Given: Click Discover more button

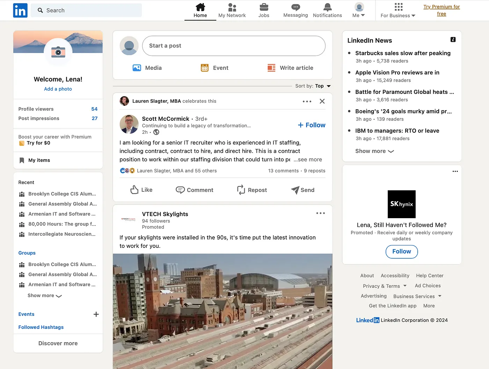Looking at the screenshot, I should pos(58,343).
